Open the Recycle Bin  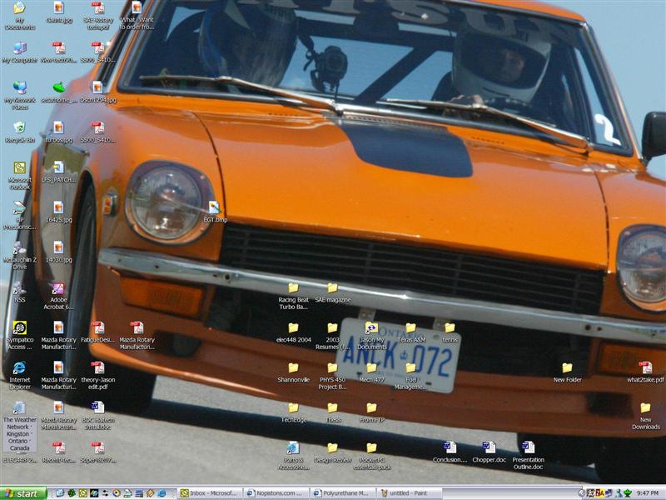19,127
